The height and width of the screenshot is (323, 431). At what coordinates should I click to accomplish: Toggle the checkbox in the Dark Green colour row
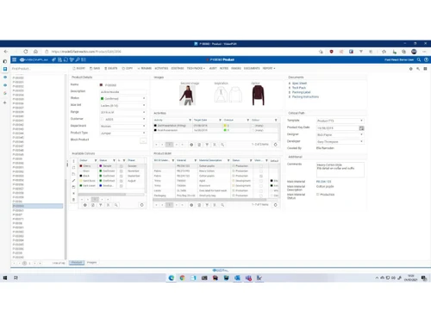(121, 186)
